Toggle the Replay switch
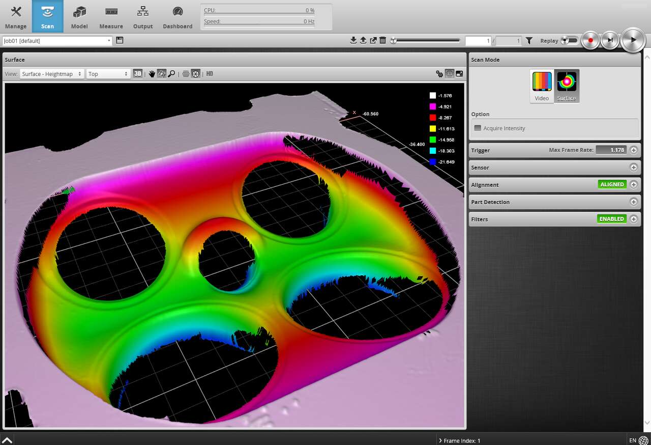651x445 pixels. [570, 41]
